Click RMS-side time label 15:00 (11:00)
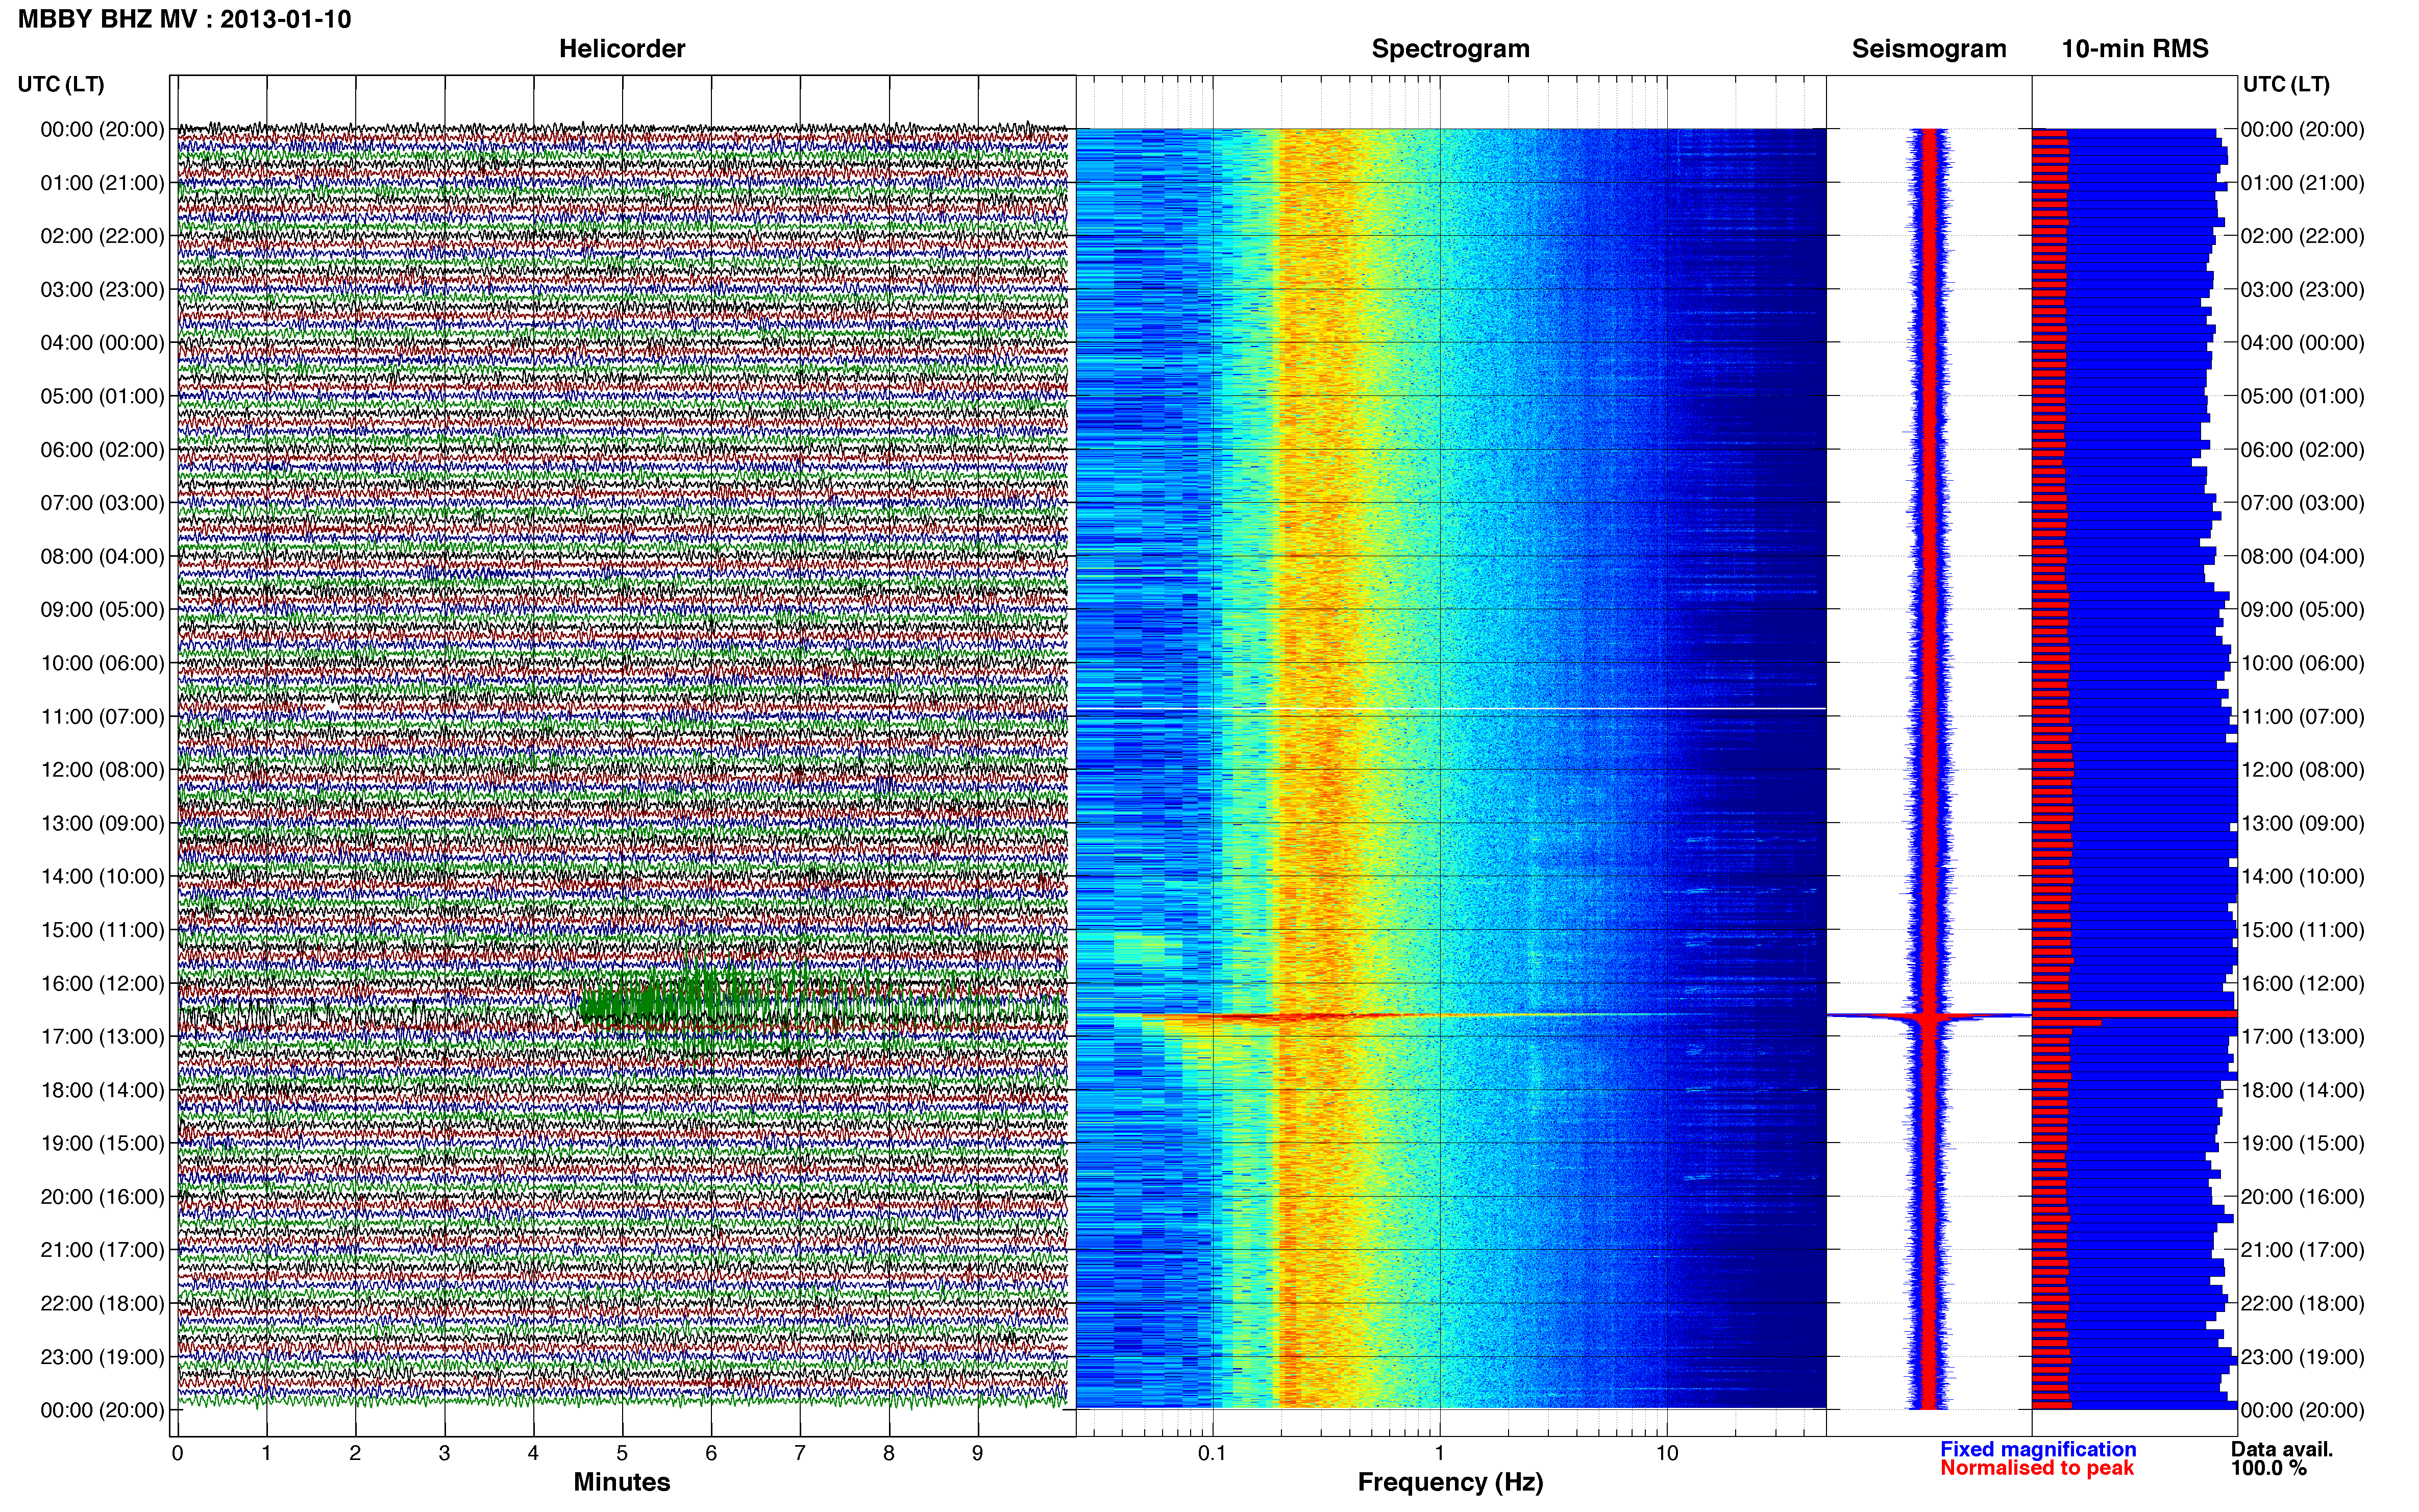The width and height of the screenshot is (2419, 1512). [x=2302, y=930]
